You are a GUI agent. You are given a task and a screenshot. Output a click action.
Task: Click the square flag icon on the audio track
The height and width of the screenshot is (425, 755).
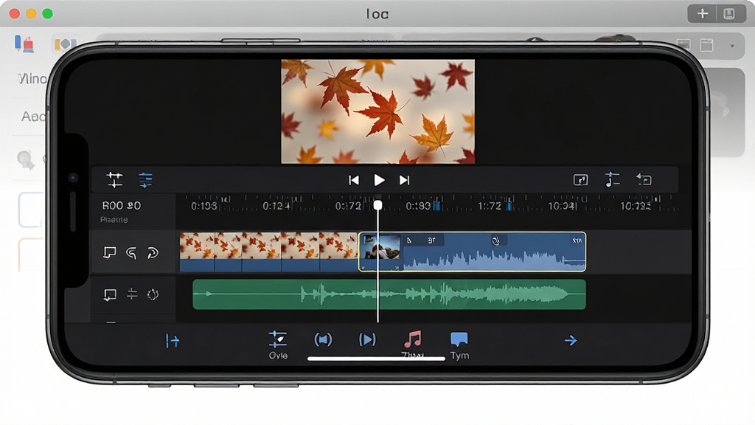[110, 294]
